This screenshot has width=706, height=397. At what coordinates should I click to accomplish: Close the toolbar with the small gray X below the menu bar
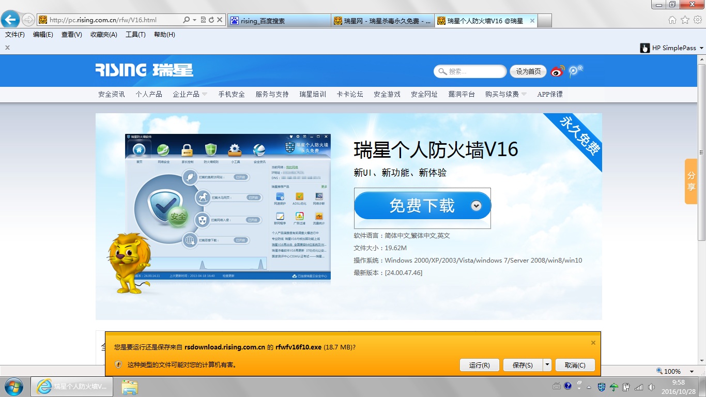click(x=8, y=48)
